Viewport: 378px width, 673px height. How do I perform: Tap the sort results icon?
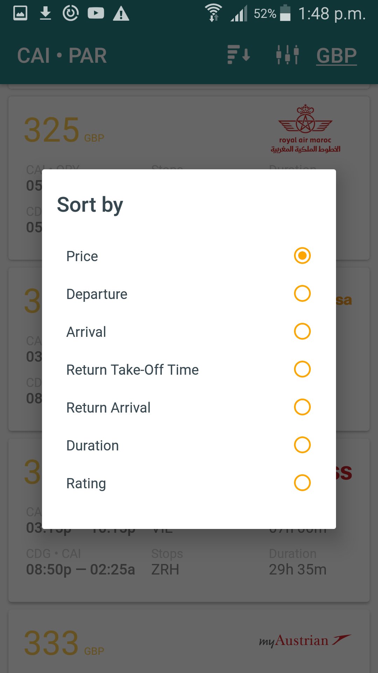[239, 55]
